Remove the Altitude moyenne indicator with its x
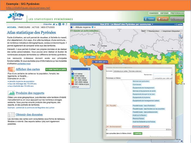 (x=95, y=27)
